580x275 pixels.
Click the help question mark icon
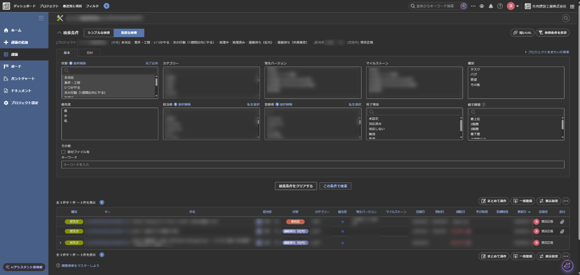click(x=500, y=6)
